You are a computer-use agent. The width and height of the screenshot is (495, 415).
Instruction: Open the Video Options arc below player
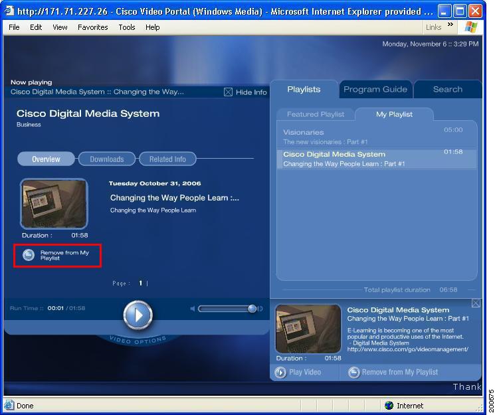pos(138,340)
